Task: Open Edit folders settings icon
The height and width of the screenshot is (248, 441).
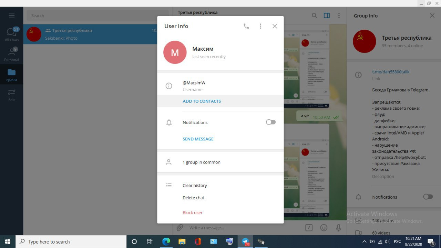Action: 12,95
